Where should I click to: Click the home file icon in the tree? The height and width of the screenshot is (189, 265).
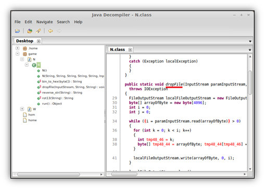(x=25, y=120)
